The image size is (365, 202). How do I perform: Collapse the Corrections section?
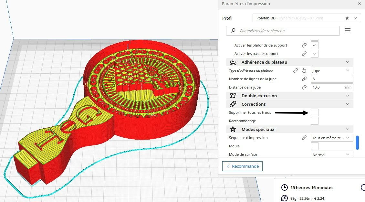(347, 104)
